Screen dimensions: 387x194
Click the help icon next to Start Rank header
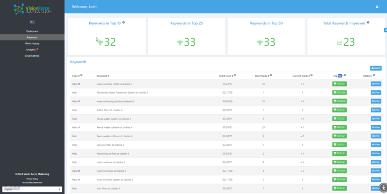pos(271,75)
